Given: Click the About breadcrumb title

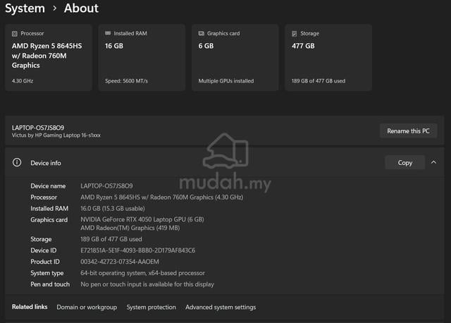Looking at the screenshot, I should tap(81, 8).
